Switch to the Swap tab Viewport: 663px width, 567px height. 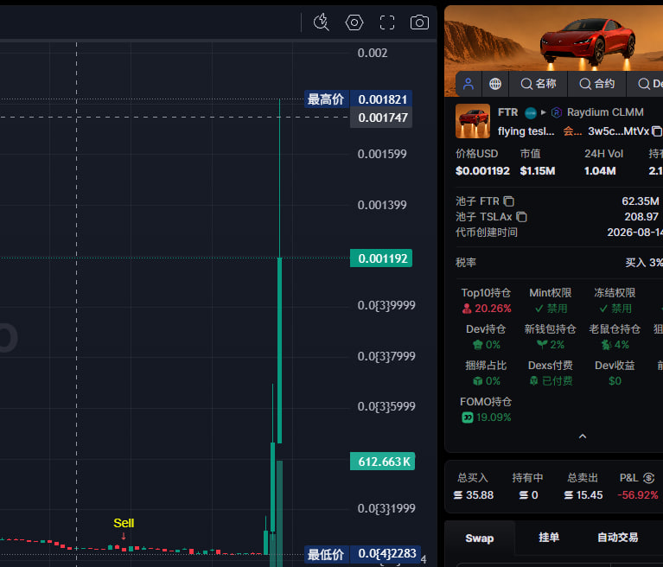coord(480,538)
